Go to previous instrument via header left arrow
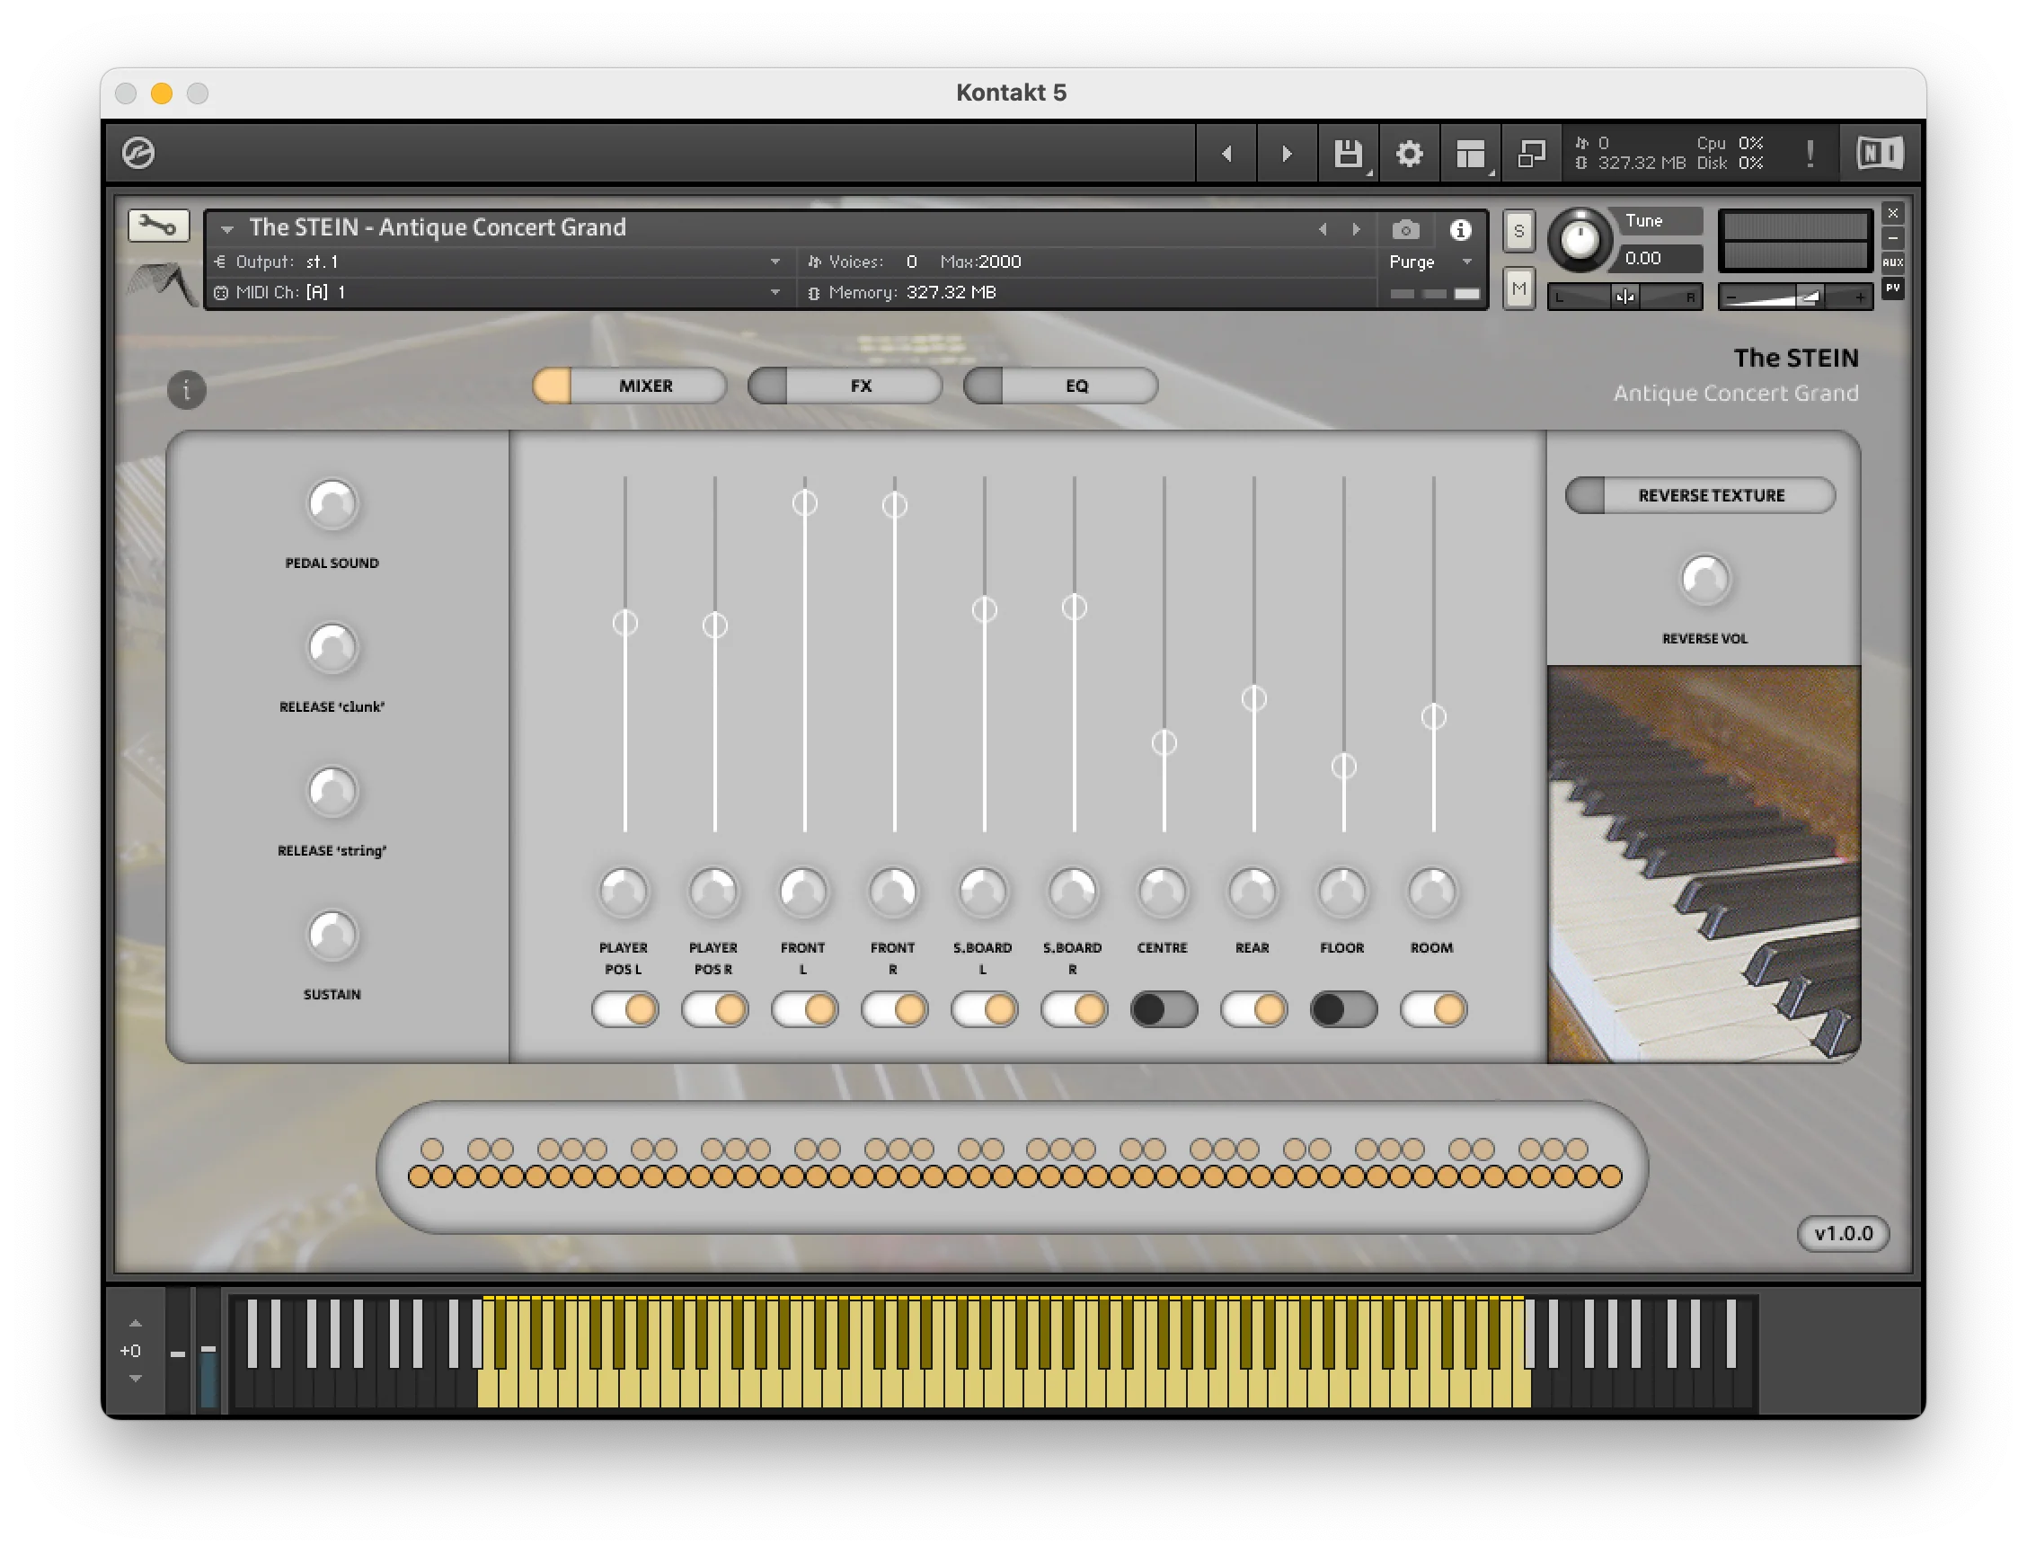2027x1553 pixels. click(1226, 154)
